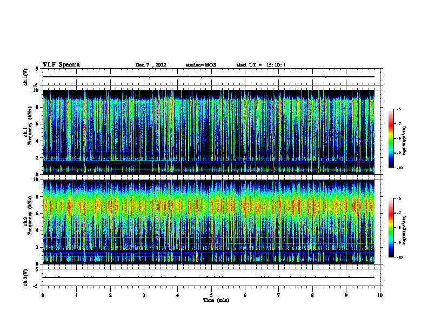
Task: Click the time axis tick label 10
Action: pyautogui.click(x=380, y=295)
